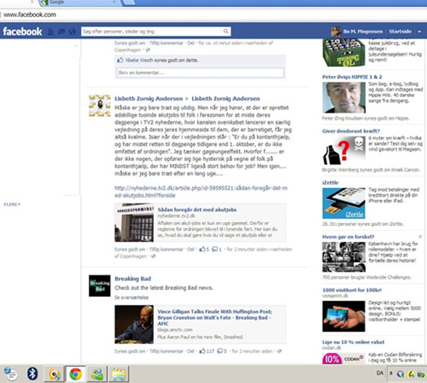Close the Hvem gør en forskel ad

(x=420, y=237)
